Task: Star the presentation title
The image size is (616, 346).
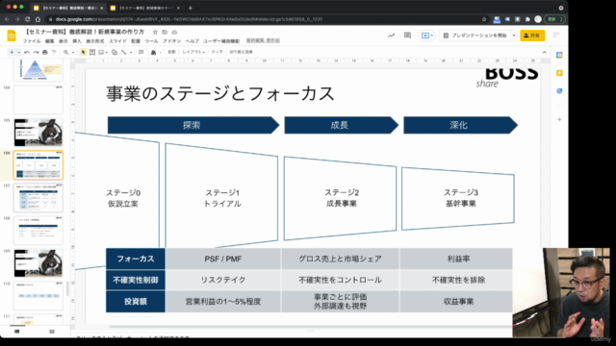Action: pyautogui.click(x=155, y=32)
